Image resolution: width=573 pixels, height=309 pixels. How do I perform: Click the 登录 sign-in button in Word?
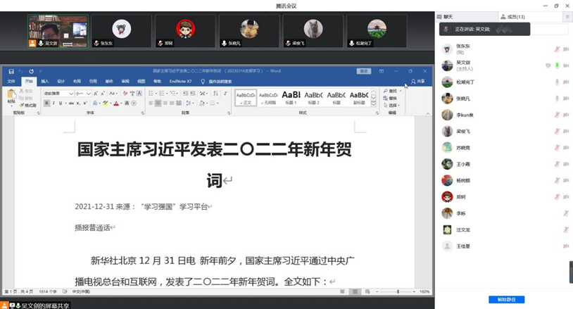pos(363,71)
